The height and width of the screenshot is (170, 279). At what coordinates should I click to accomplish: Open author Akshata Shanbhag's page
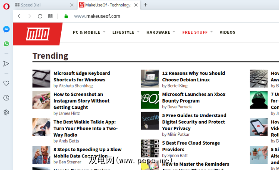click(x=76, y=86)
